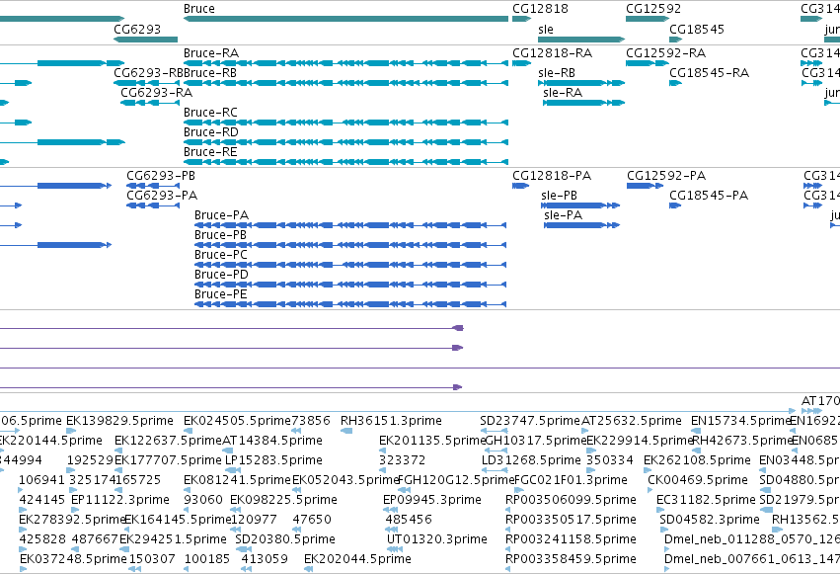Image resolution: width=840 pixels, height=574 pixels.
Task: Select the sle-PB protein label
Action: pyautogui.click(x=560, y=196)
